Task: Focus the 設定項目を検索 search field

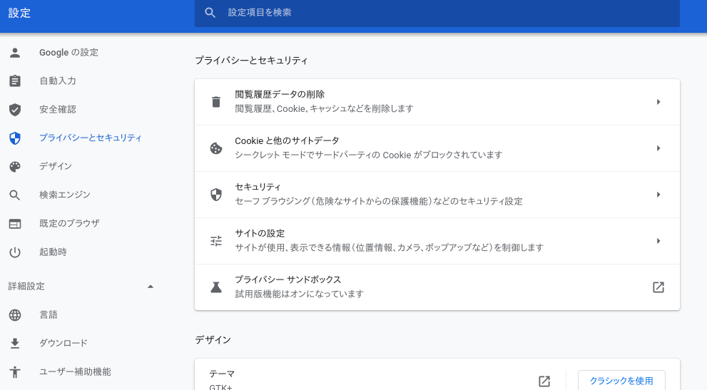Action: pyautogui.click(x=437, y=13)
